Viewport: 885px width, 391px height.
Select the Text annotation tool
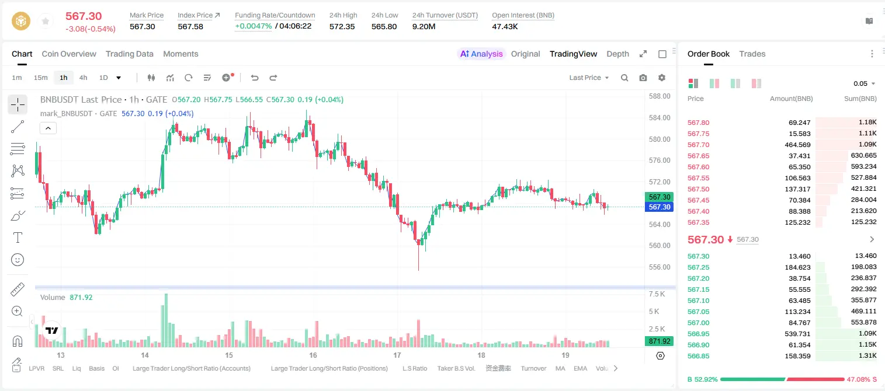(18, 238)
